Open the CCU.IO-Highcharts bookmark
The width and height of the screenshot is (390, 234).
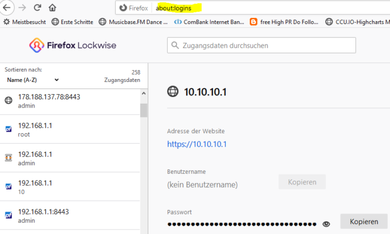pyautogui.click(x=358, y=22)
